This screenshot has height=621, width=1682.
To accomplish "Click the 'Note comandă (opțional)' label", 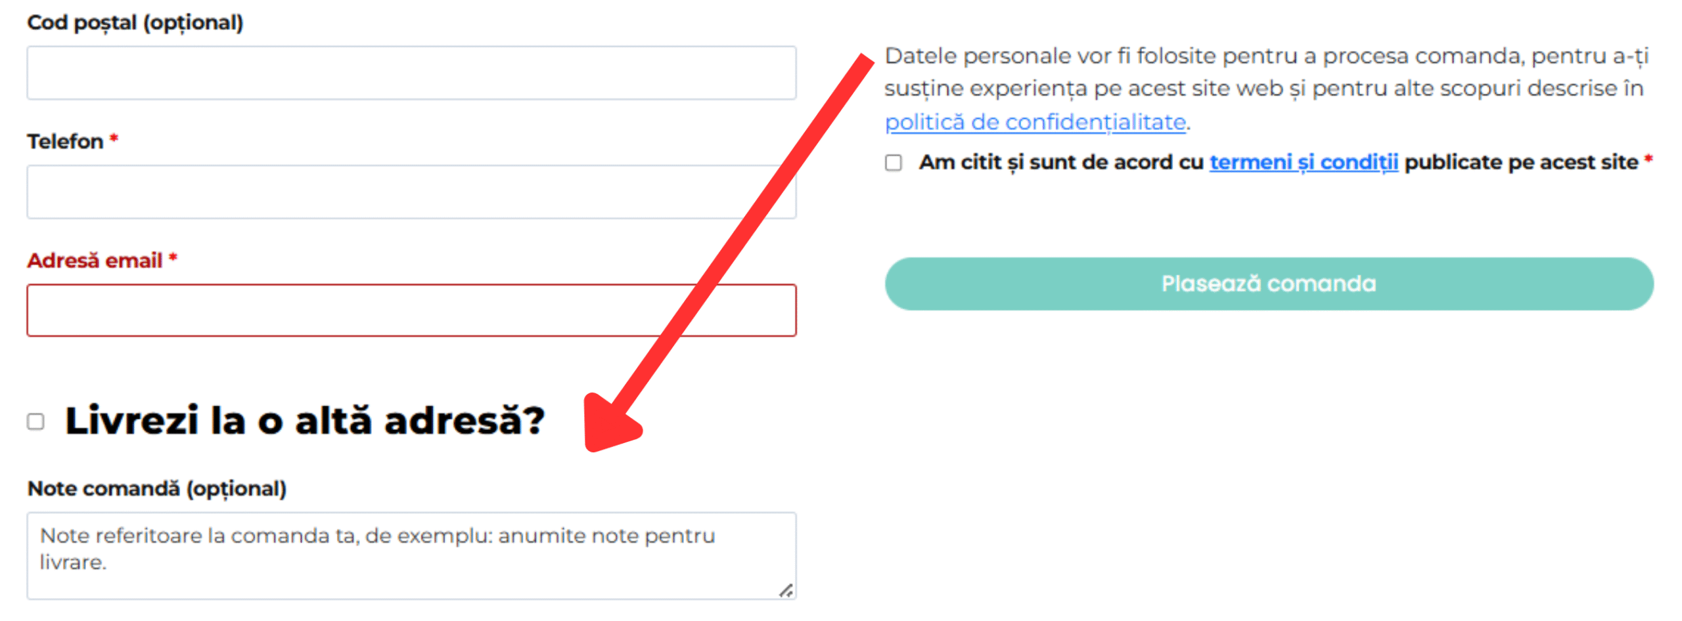I will (156, 488).
